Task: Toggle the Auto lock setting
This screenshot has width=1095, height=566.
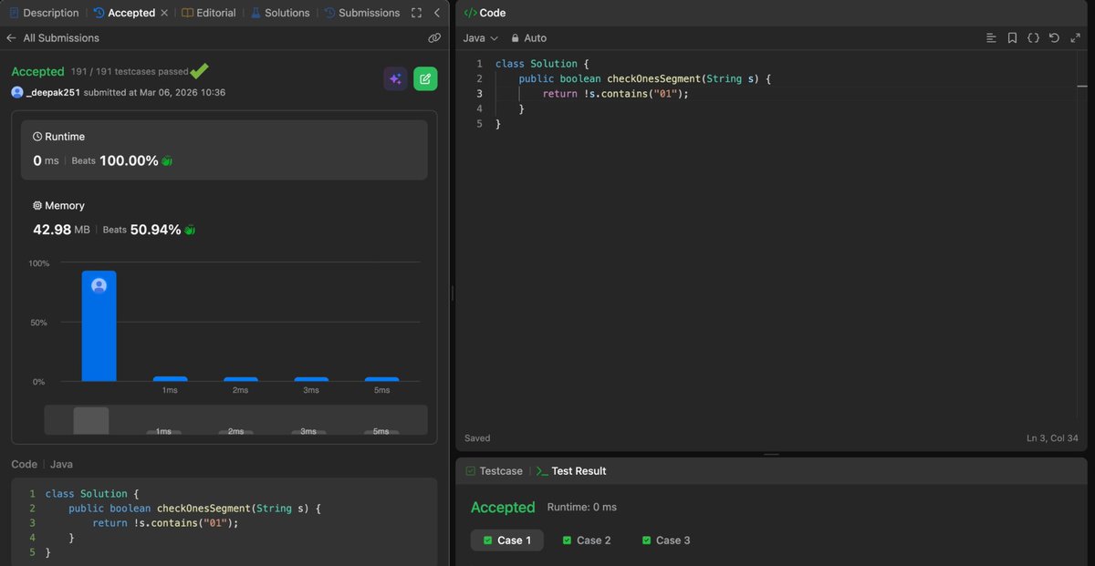Action: coord(528,38)
